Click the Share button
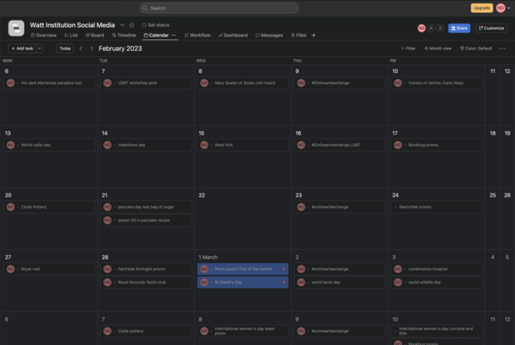 point(459,28)
